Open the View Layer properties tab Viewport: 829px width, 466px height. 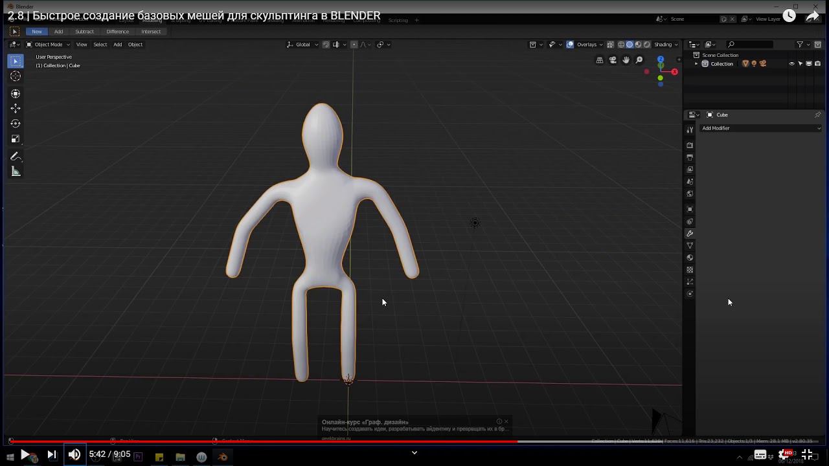(x=690, y=170)
